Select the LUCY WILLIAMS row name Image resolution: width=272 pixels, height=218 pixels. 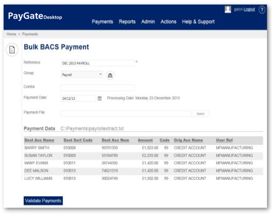[x=38, y=178]
